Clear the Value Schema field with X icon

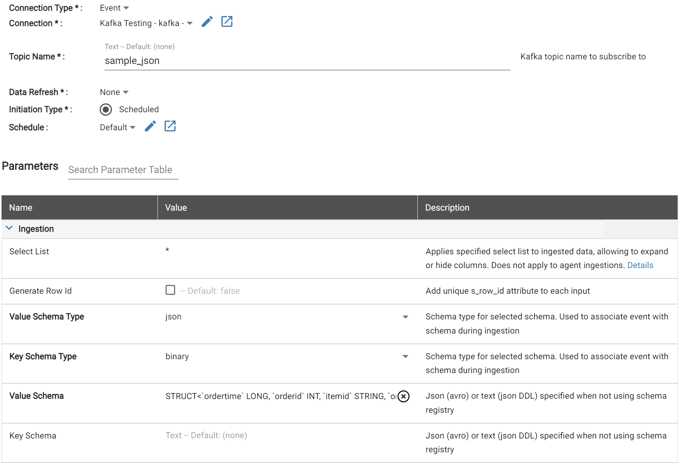pyautogui.click(x=403, y=396)
